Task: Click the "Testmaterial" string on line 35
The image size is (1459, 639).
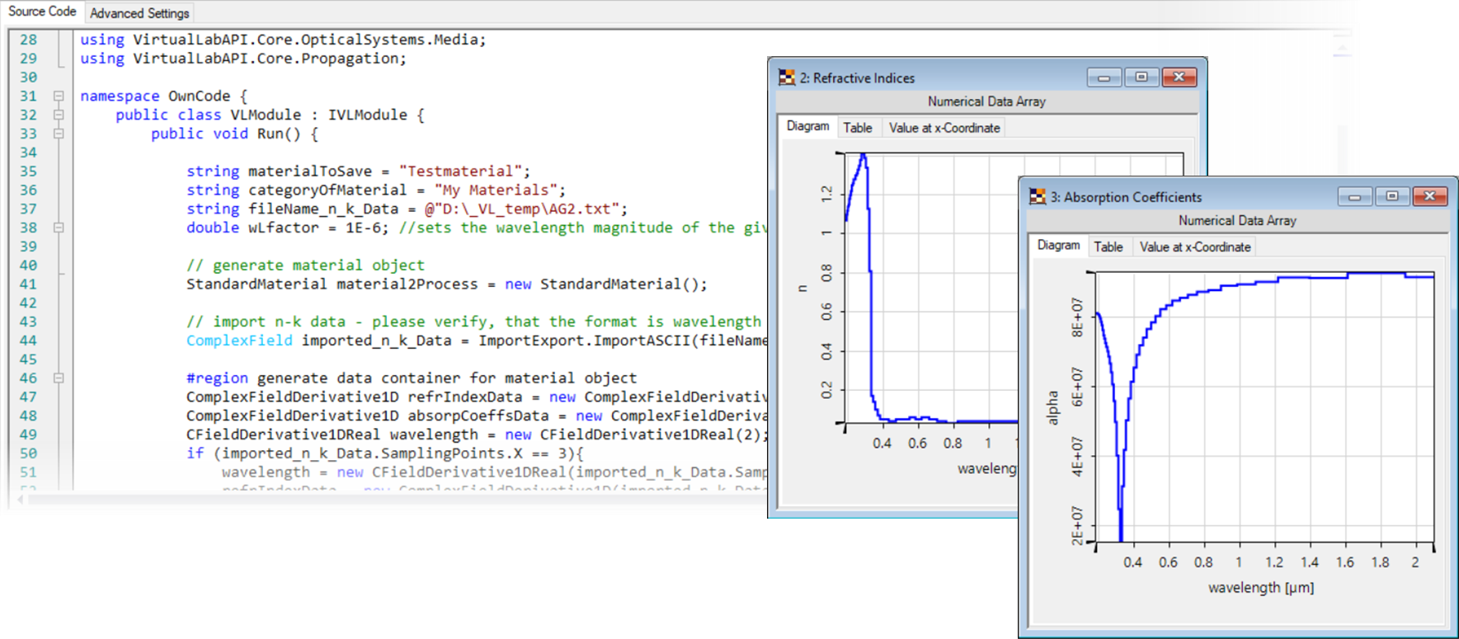Action: point(460,171)
